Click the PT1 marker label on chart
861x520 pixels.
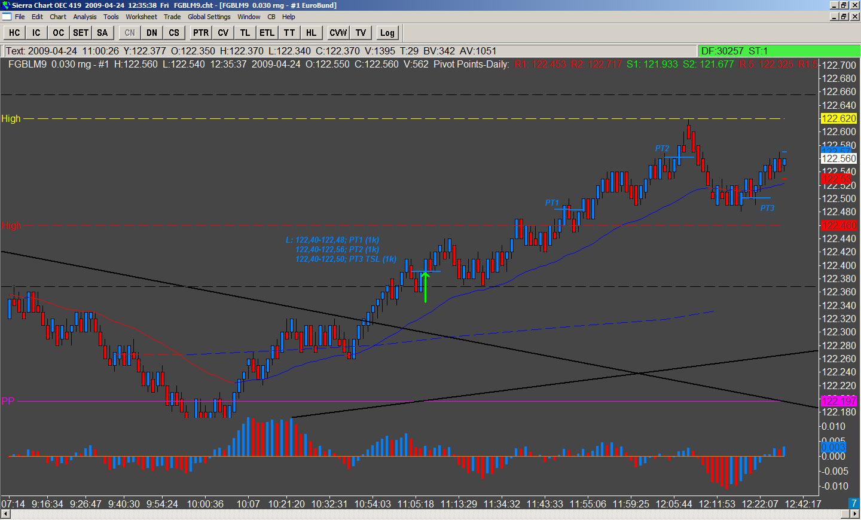(x=552, y=203)
